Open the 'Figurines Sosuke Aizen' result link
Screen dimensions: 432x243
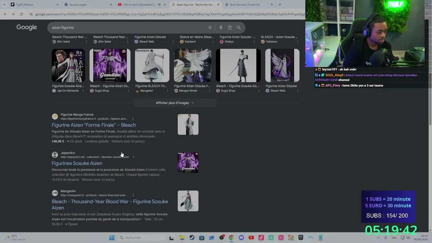77,163
